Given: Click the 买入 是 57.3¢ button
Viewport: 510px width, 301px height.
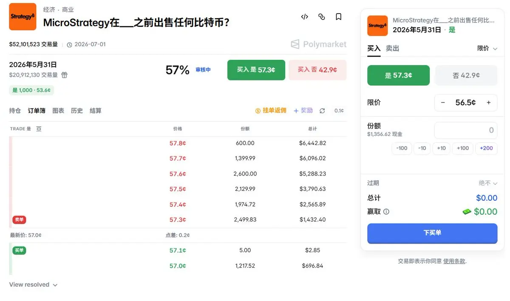Looking at the screenshot, I should (x=256, y=70).
